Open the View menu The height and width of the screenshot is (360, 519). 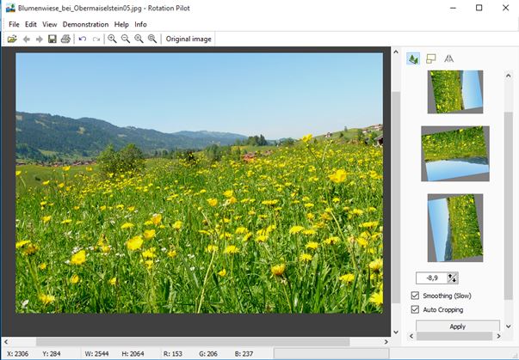(49, 24)
